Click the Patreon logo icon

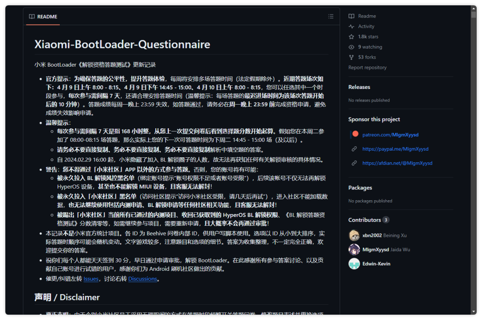(x=355, y=134)
